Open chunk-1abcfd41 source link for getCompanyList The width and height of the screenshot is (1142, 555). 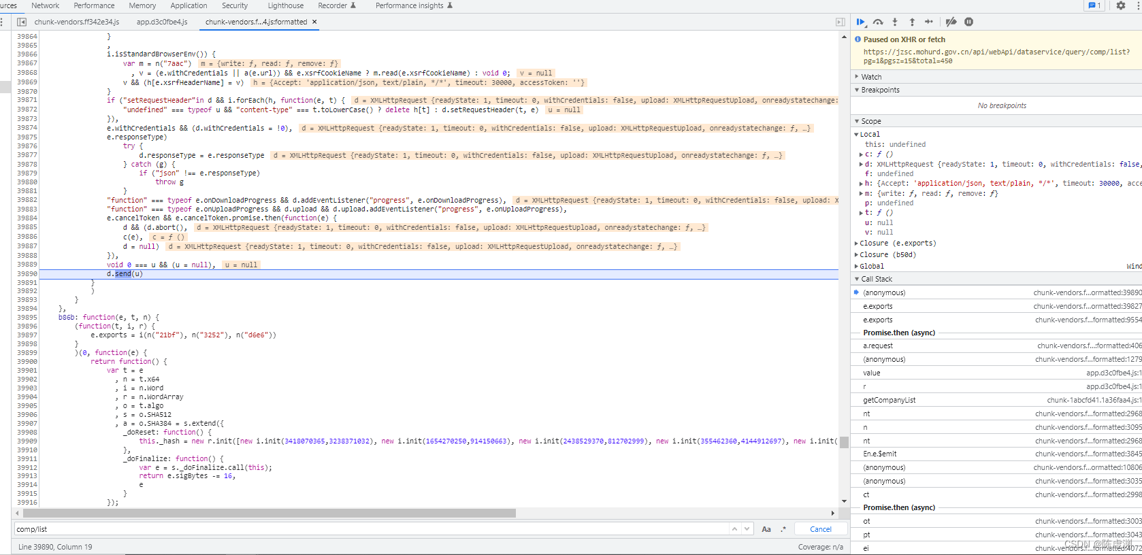(x=1094, y=400)
